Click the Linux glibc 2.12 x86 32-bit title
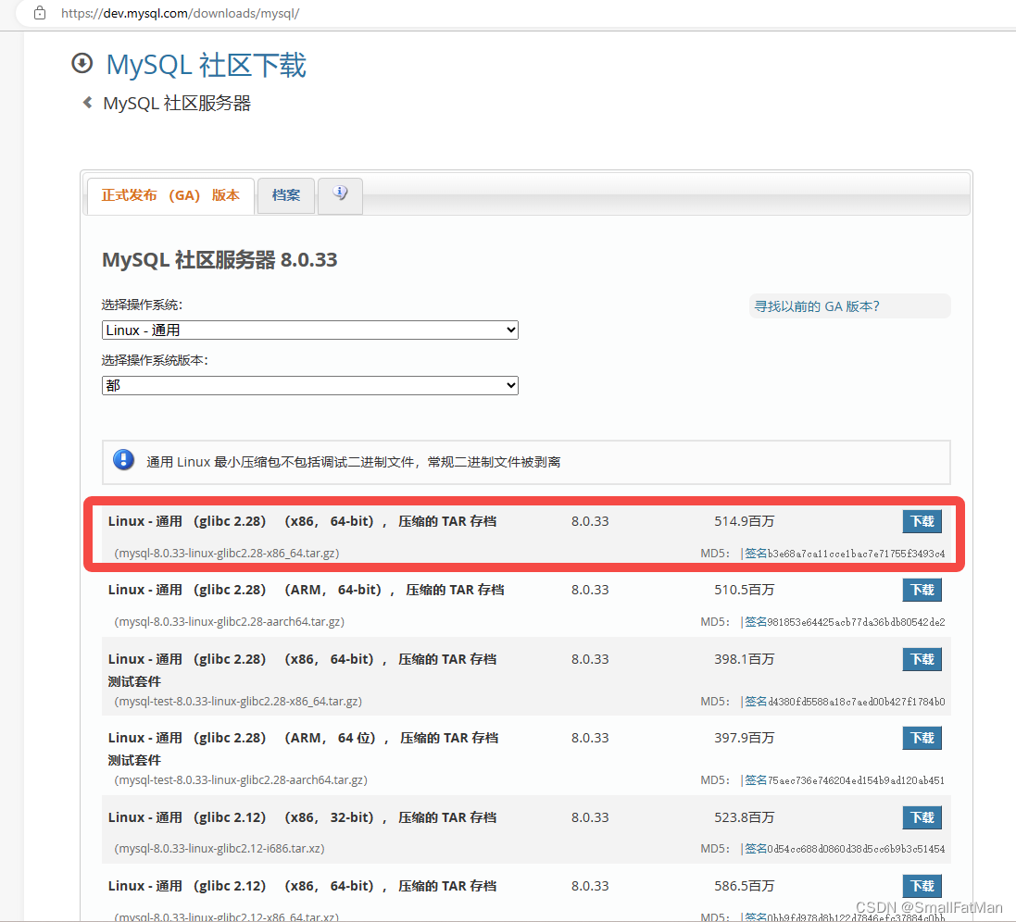This screenshot has width=1016, height=922. pyautogui.click(x=302, y=818)
